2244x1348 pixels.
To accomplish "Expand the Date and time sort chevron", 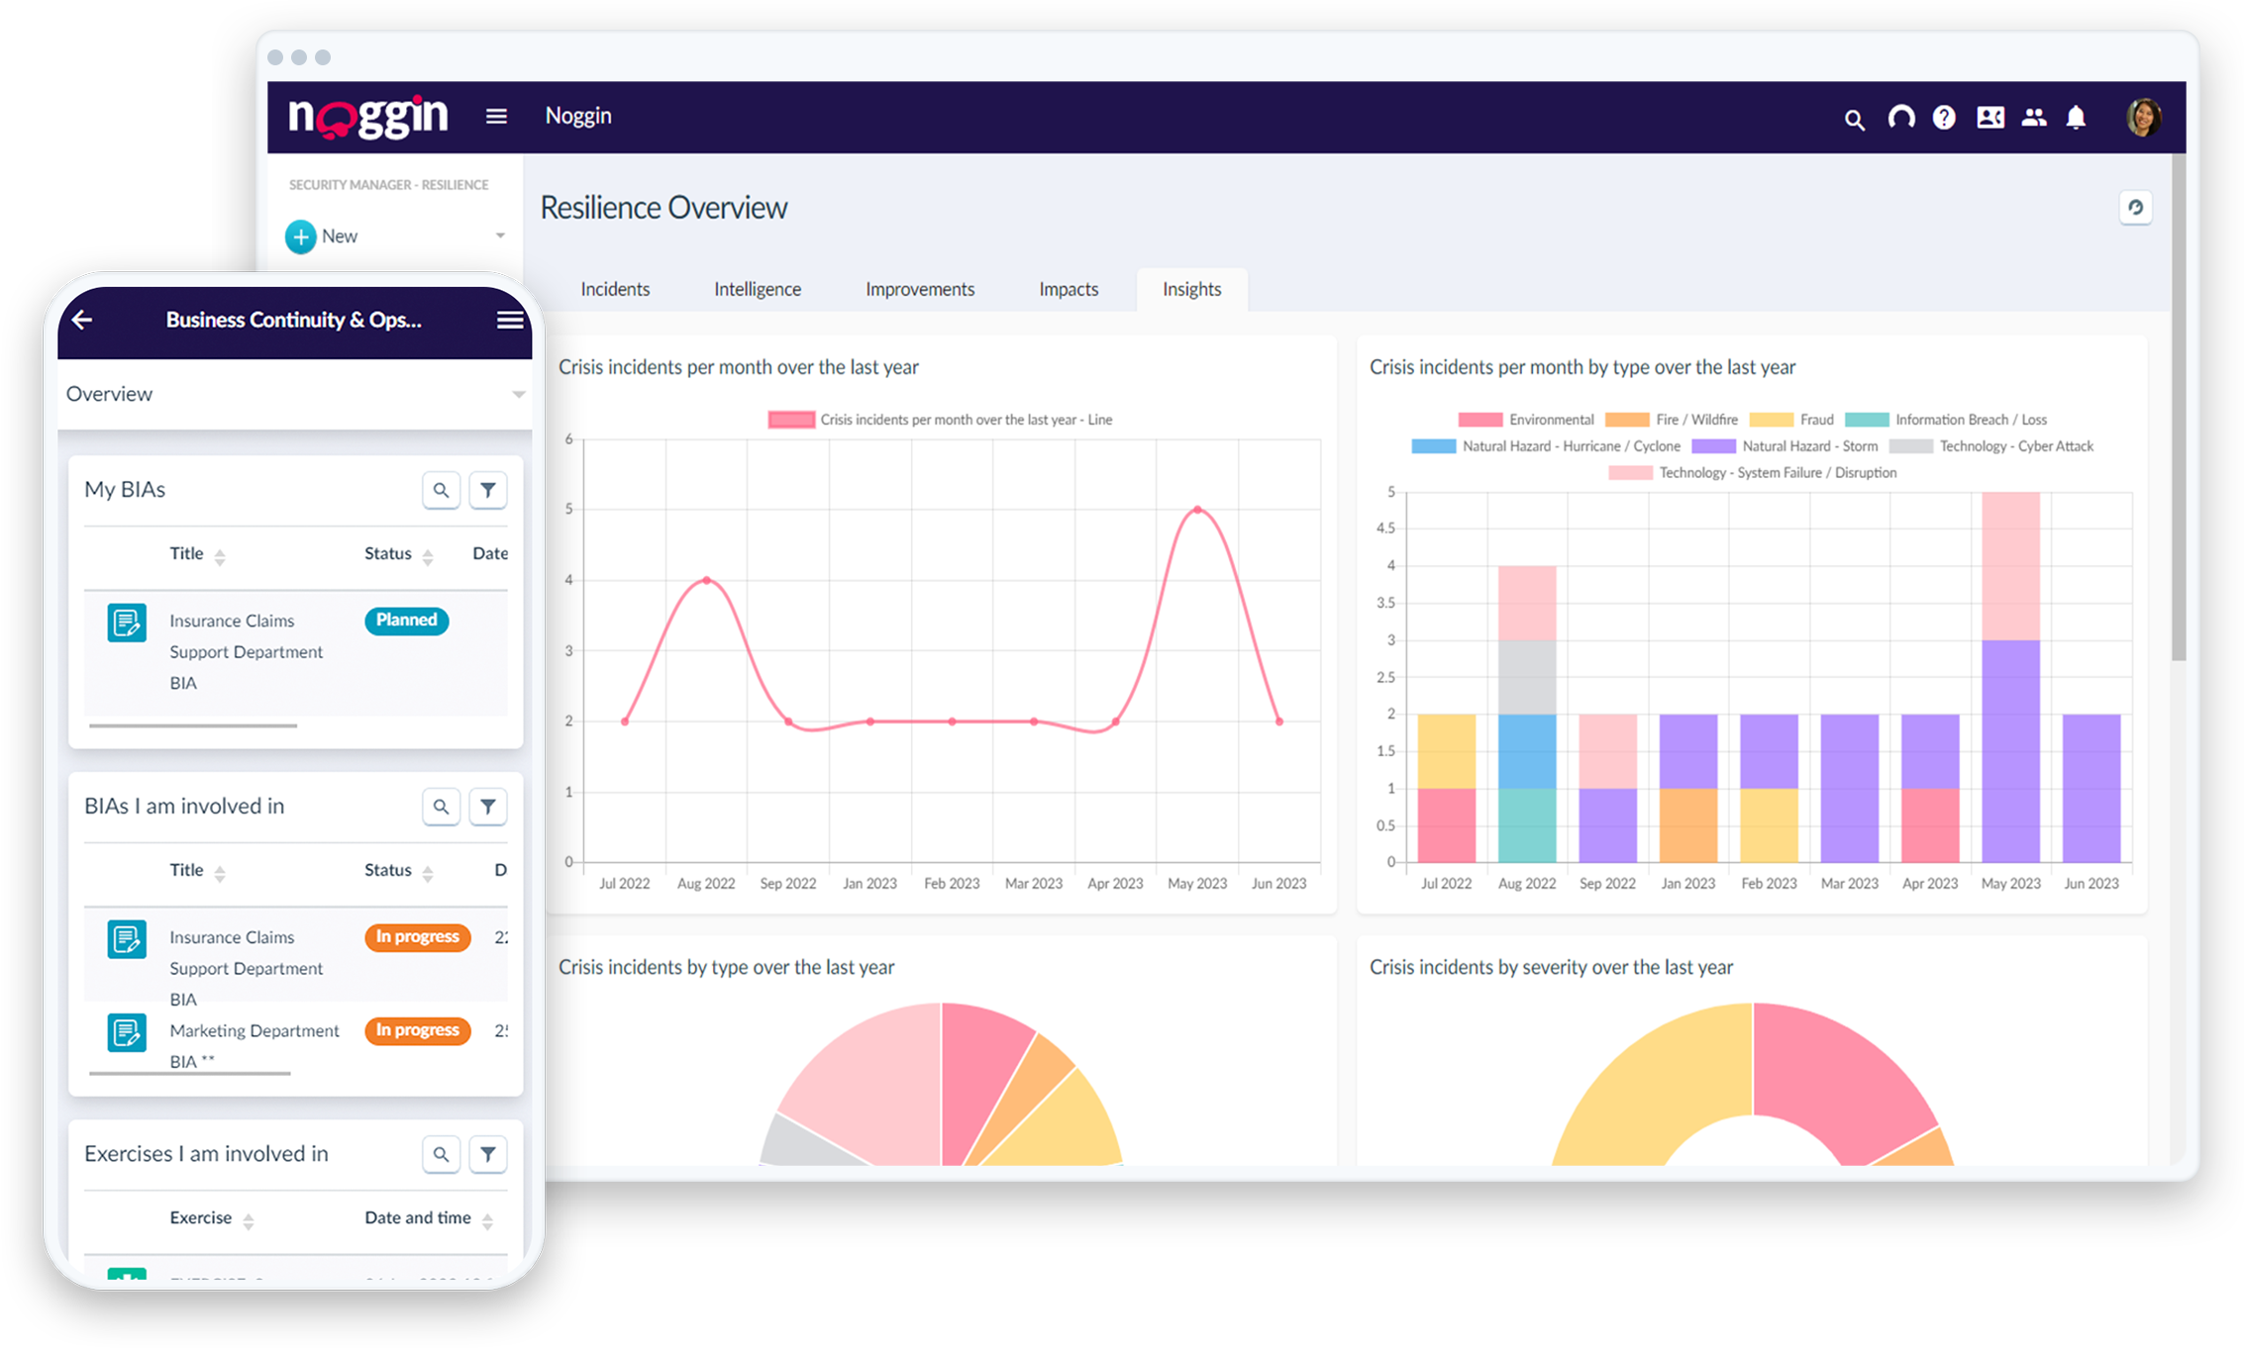I will 487,1220.
